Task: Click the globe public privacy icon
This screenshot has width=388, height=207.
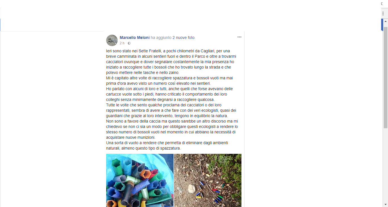Action: (129, 43)
